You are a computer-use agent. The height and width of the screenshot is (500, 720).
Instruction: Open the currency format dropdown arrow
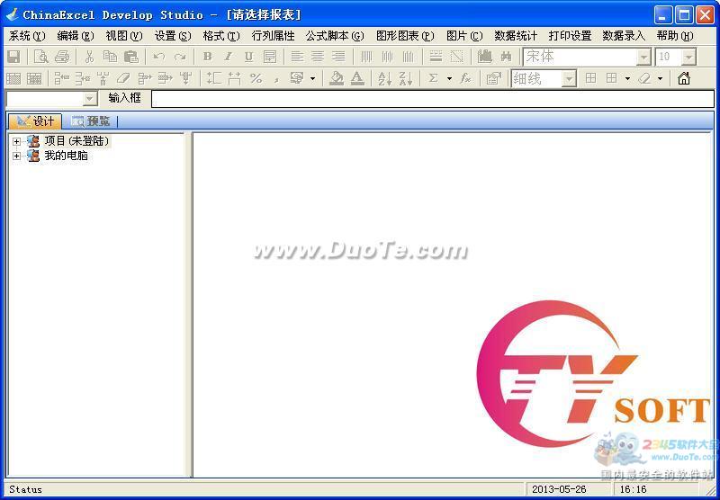312,79
